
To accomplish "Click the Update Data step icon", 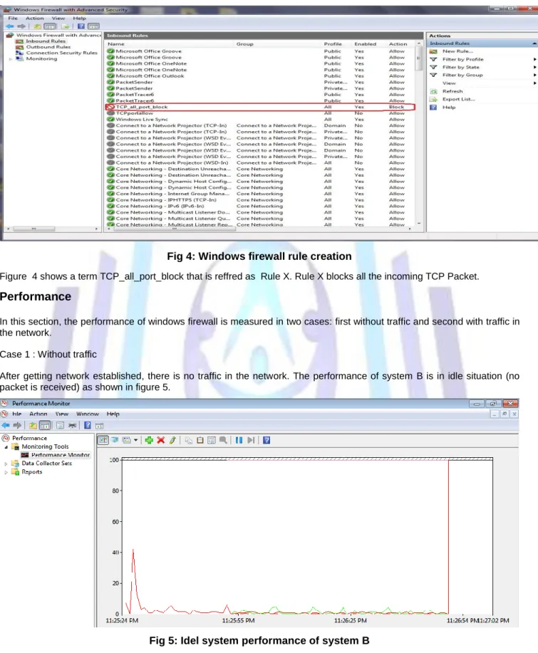I will [x=250, y=440].
